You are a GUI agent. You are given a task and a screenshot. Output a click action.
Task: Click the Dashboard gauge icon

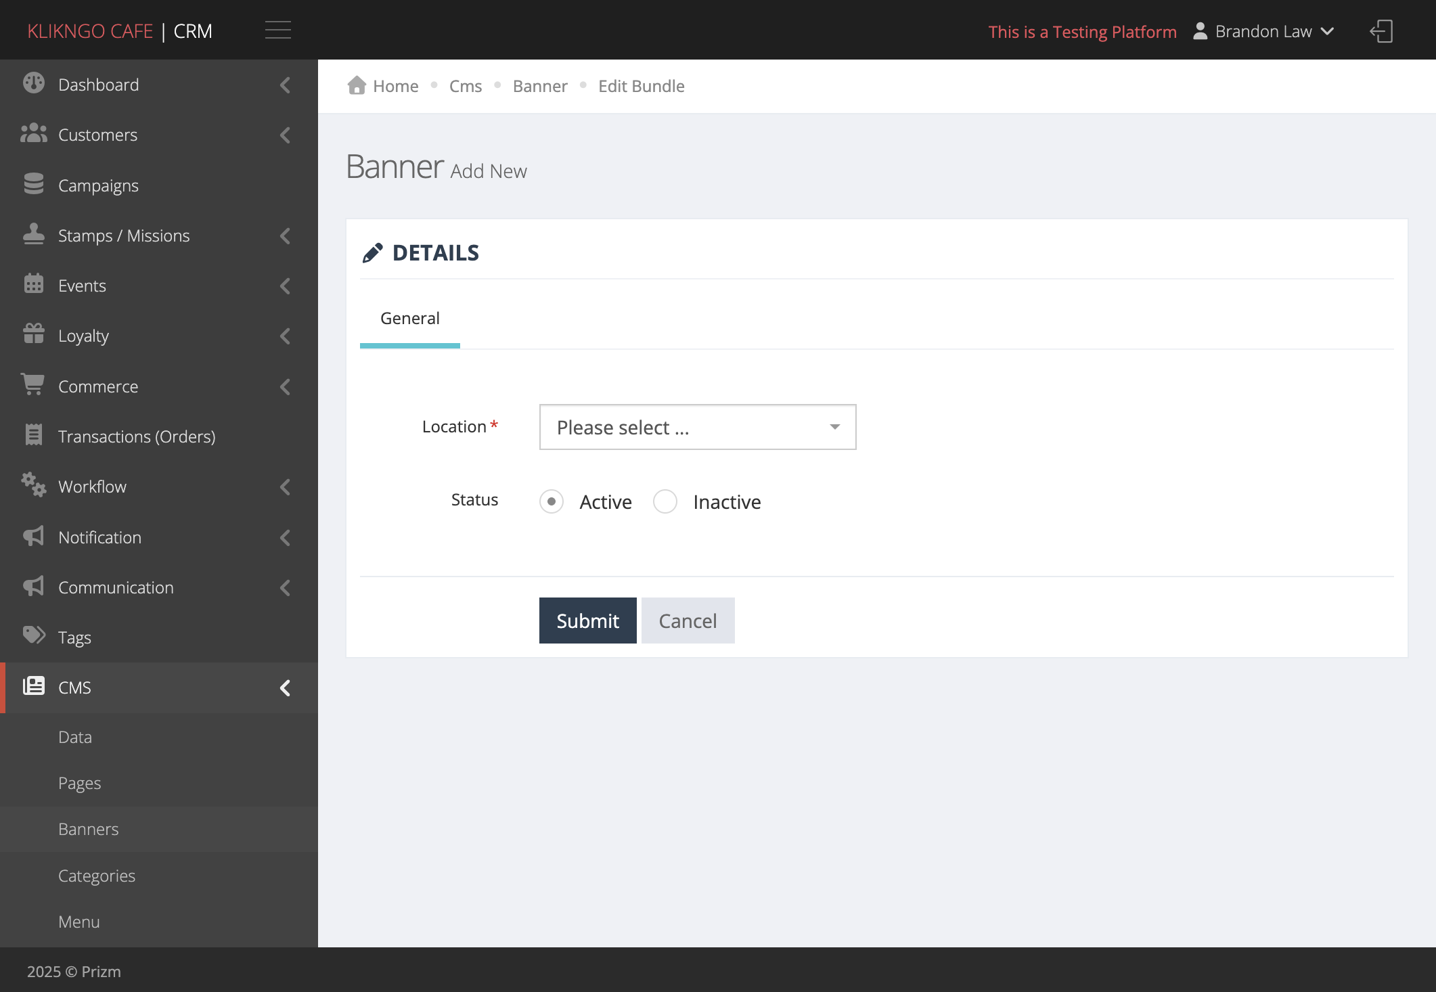point(33,83)
